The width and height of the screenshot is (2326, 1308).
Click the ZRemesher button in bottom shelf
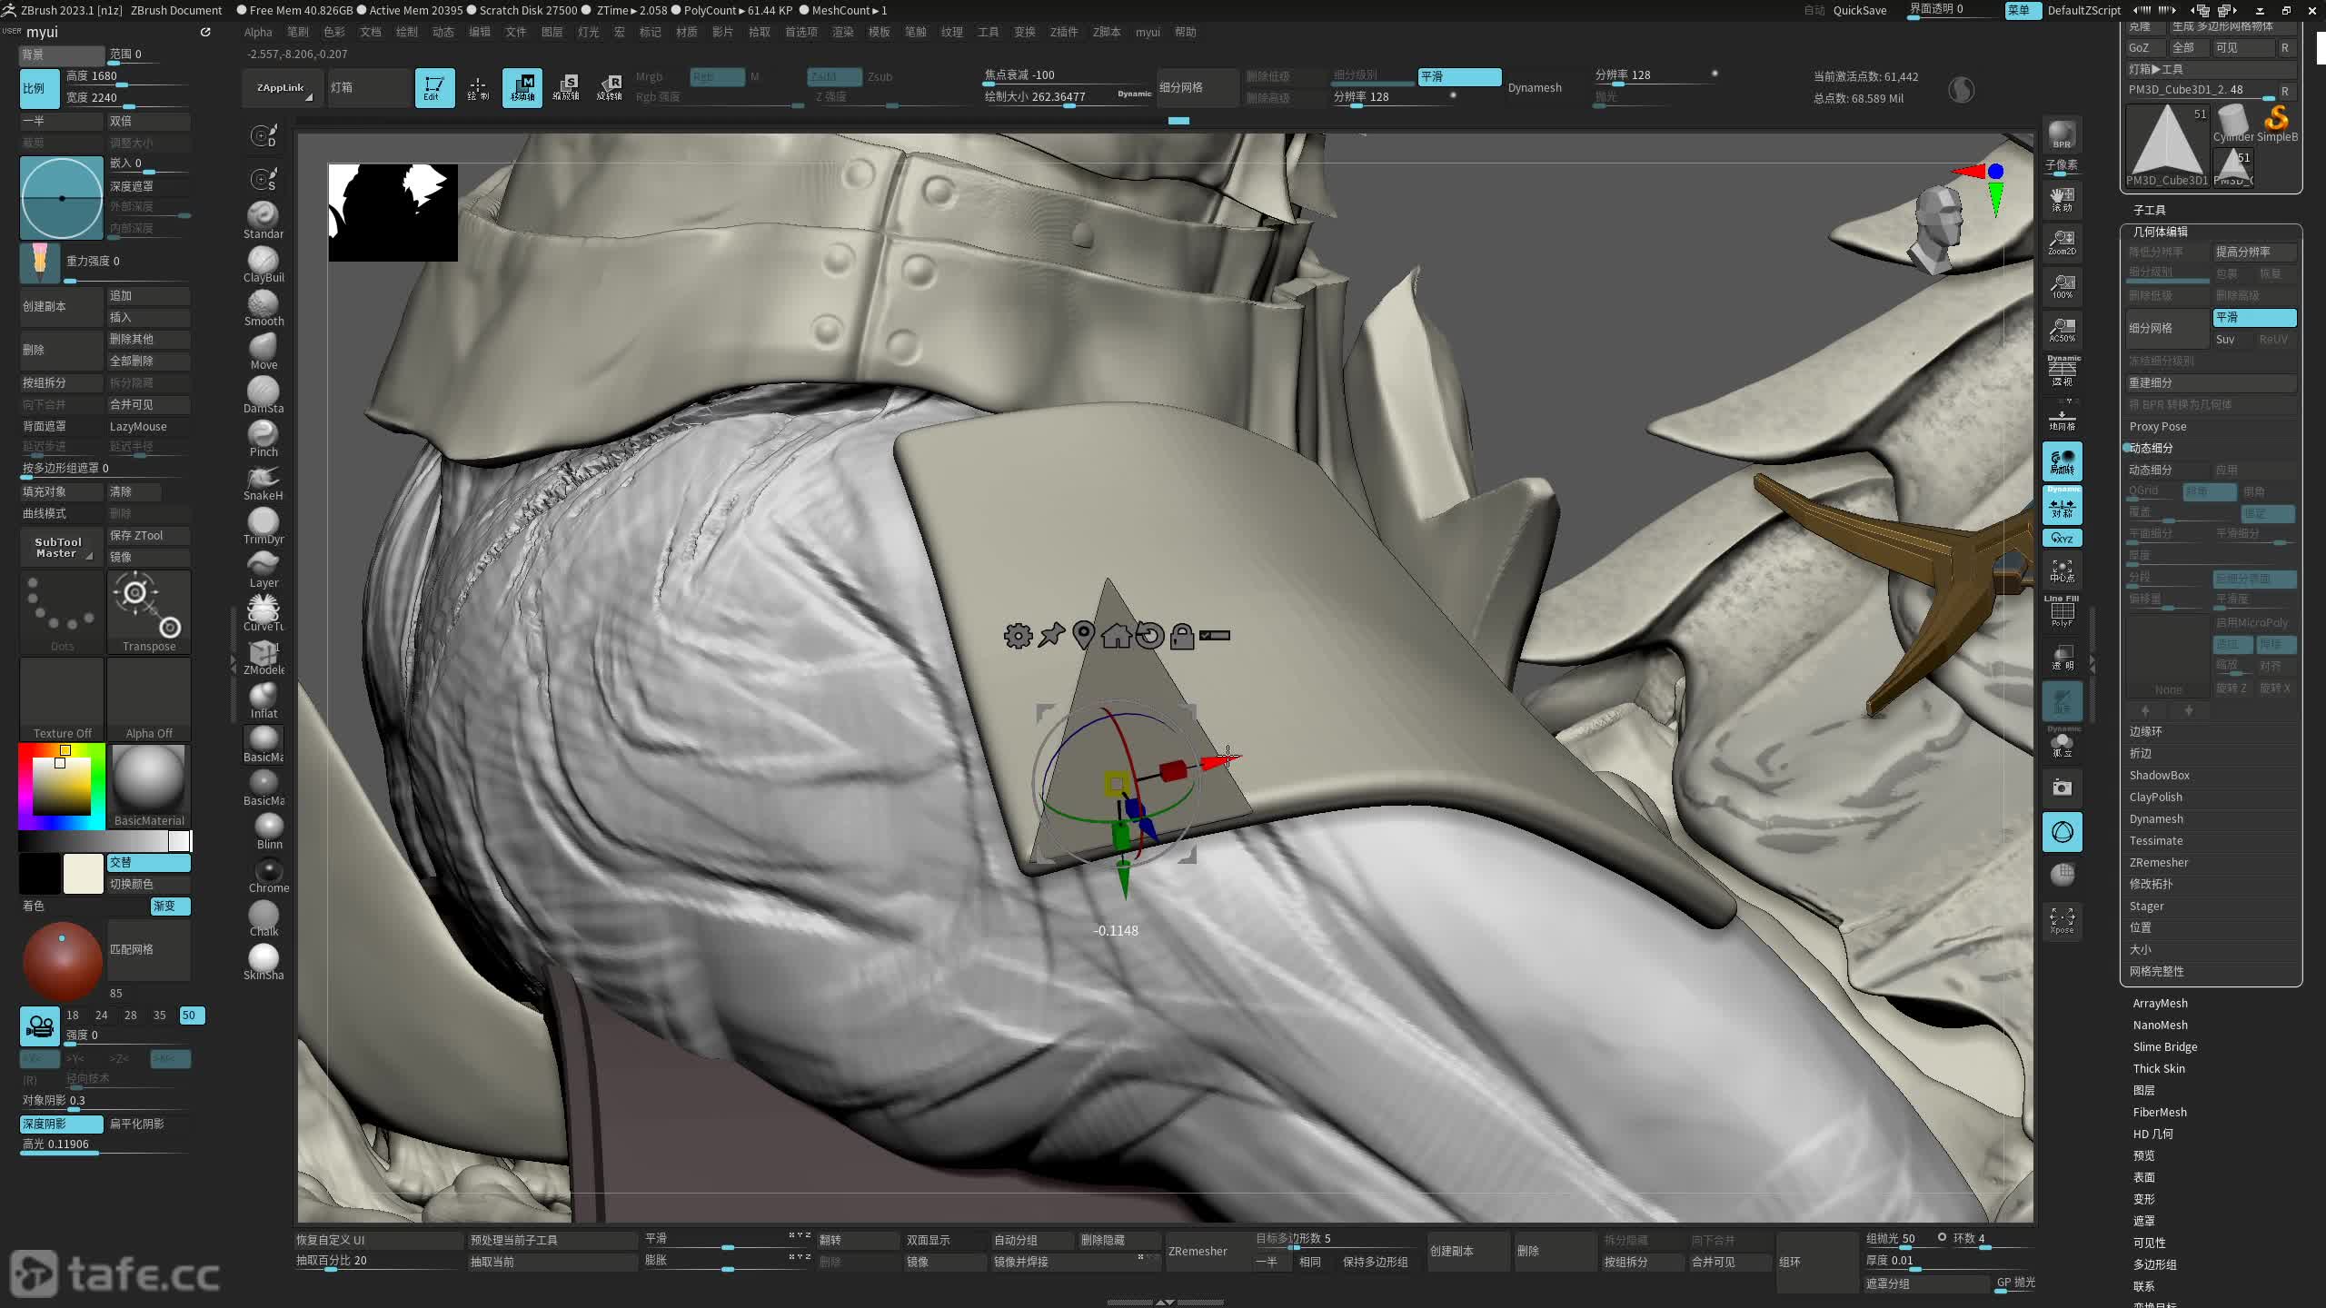[1198, 1251]
